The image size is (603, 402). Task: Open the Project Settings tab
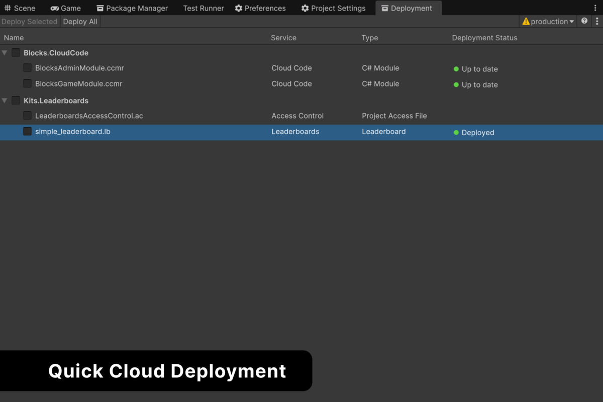pyautogui.click(x=334, y=8)
